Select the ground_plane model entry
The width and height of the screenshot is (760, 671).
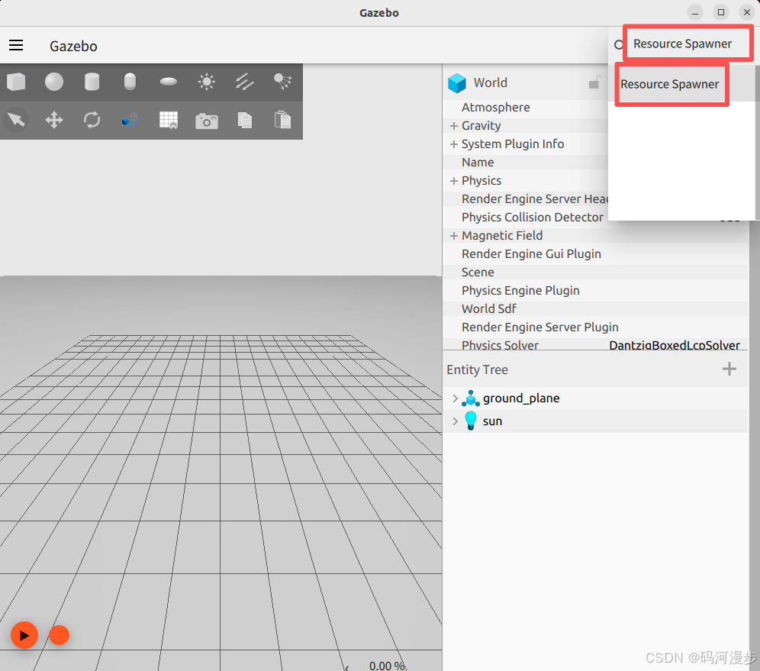pyautogui.click(x=521, y=398)
